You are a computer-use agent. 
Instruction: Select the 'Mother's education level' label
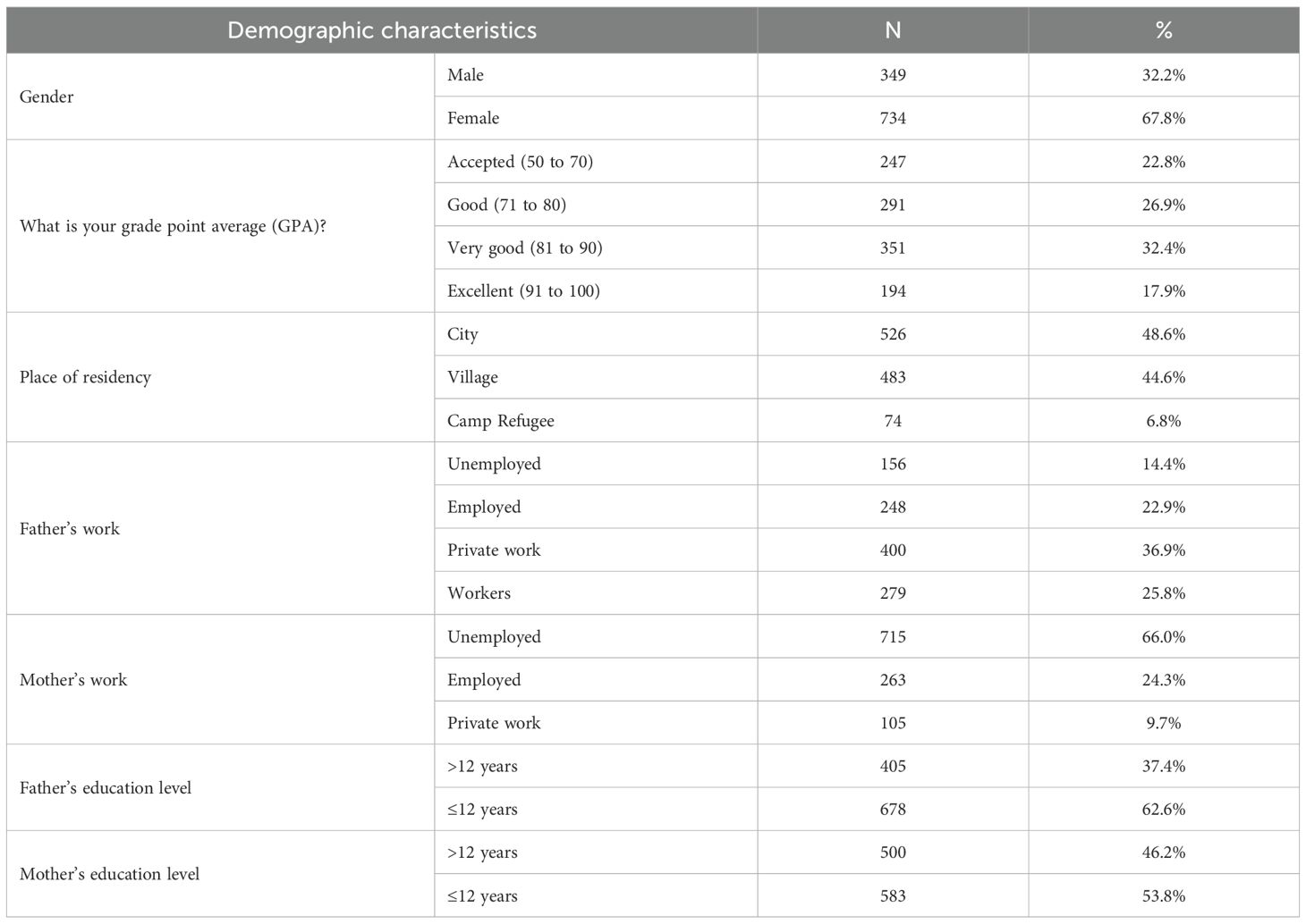[x=109, y=874]
